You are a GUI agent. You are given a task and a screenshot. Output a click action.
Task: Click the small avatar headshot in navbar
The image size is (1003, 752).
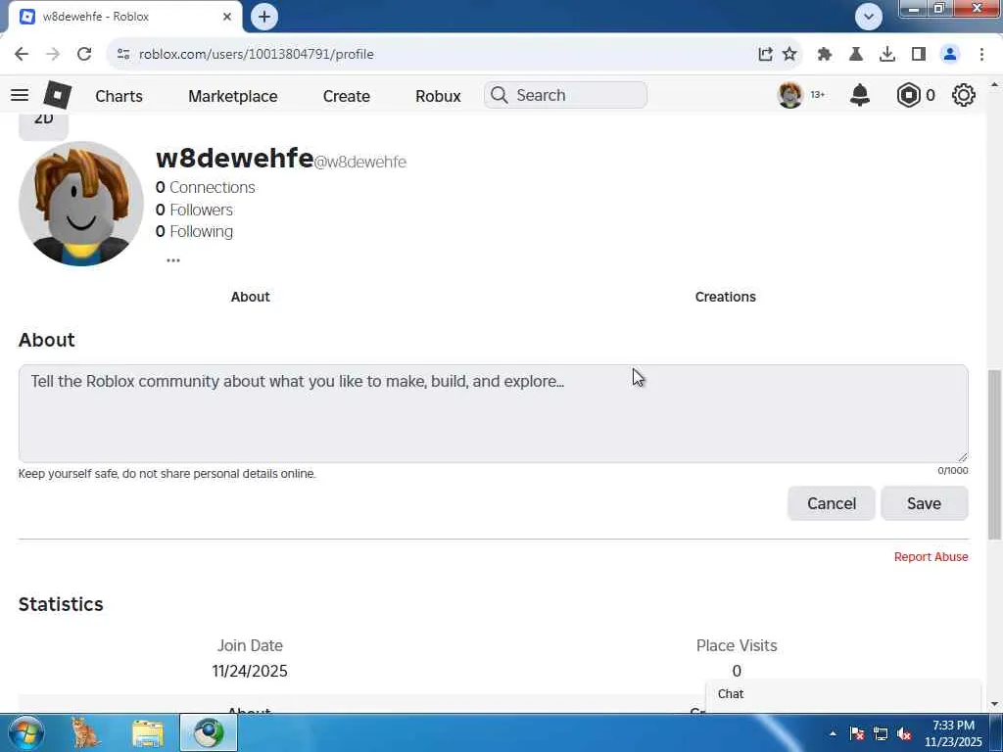tap(790, 95)
